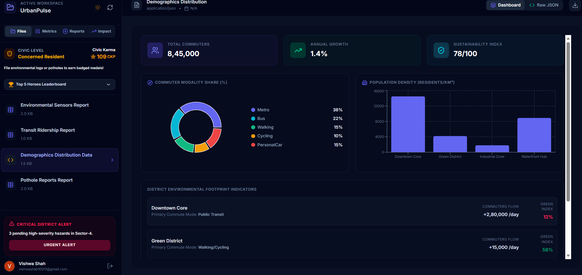Click the URGENT ALERT button

click(x=60, y=245)
